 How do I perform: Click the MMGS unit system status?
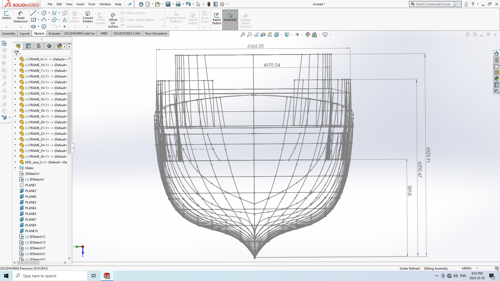click(467, 268)
